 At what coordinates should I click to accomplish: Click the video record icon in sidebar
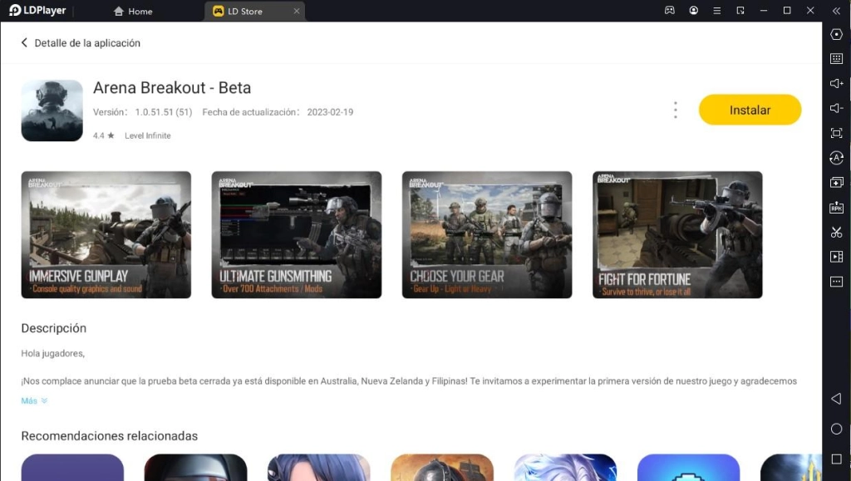click(x=836, y=257)
